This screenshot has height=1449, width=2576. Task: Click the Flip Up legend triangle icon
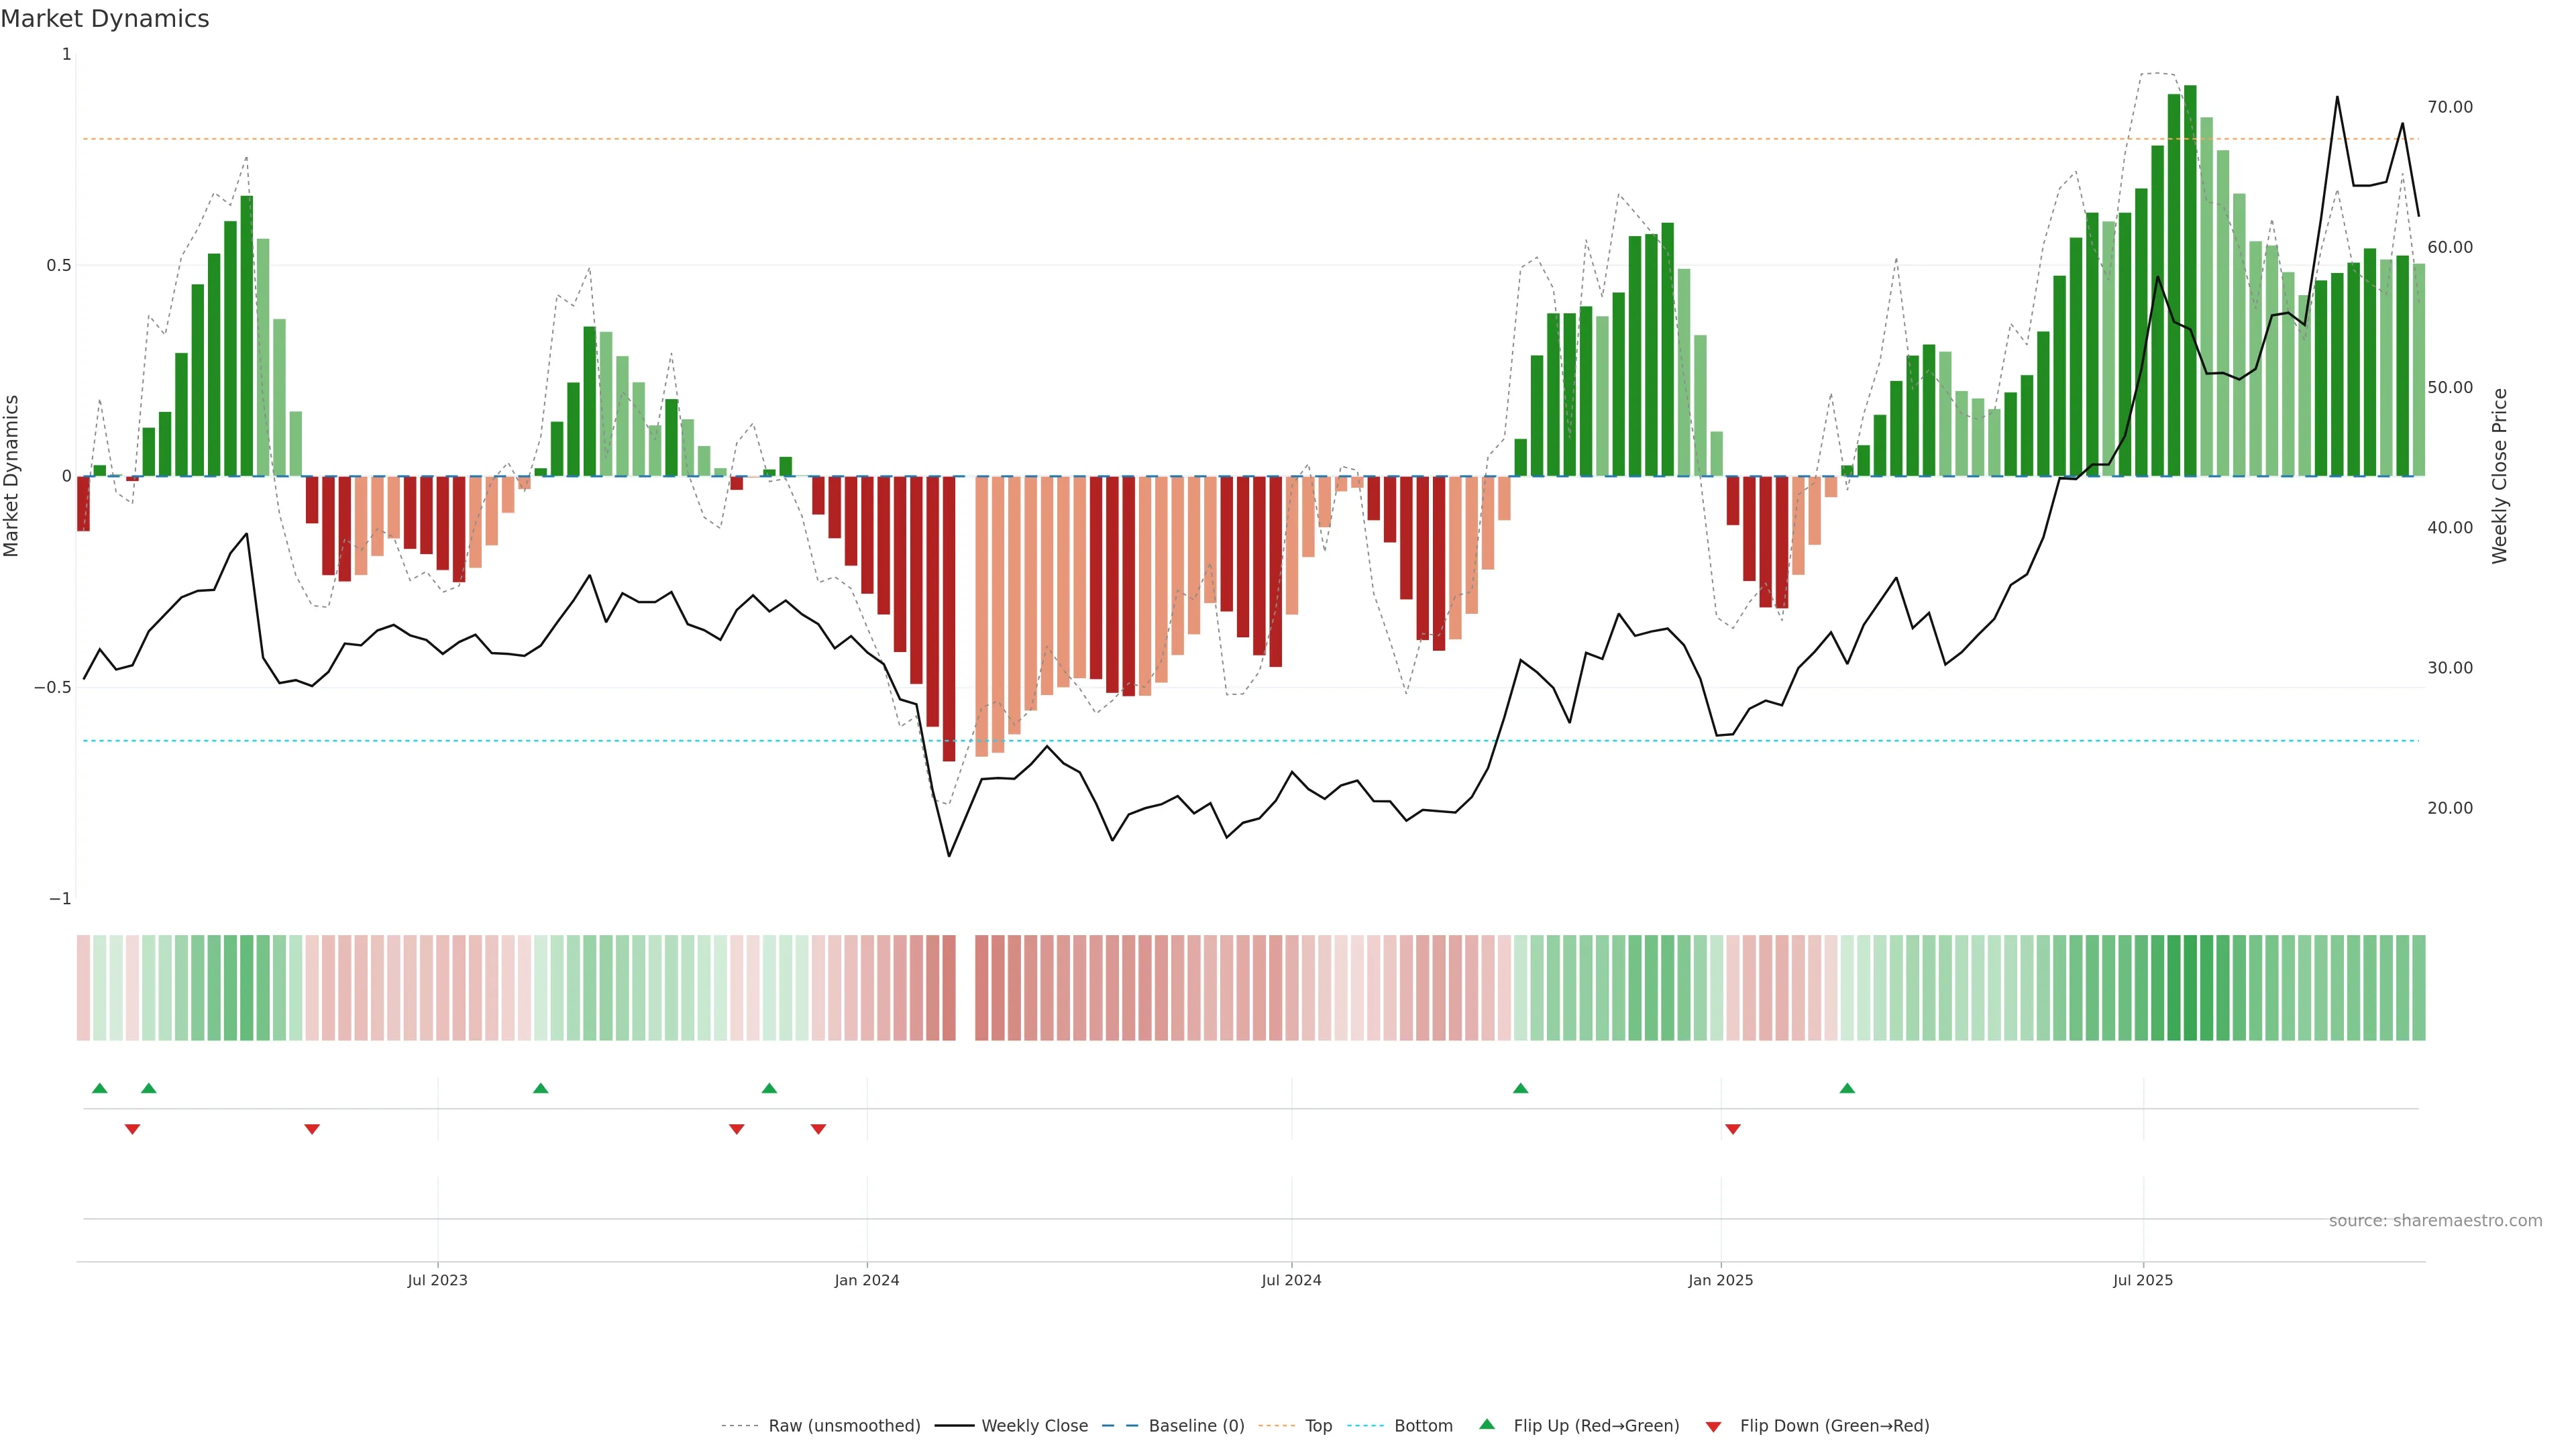click(x=1487, y=1424)
